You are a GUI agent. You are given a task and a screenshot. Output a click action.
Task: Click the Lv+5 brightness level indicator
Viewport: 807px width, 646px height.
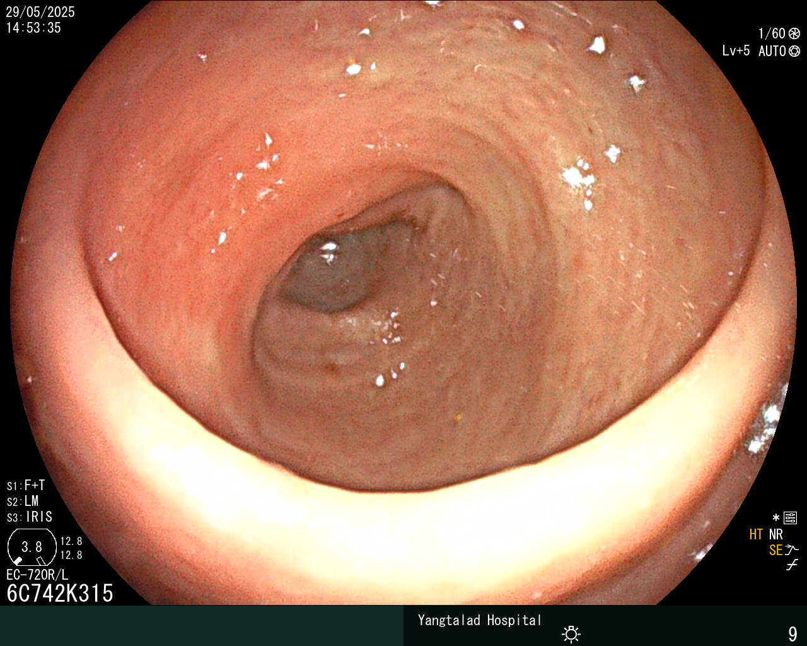coord(736,51)
